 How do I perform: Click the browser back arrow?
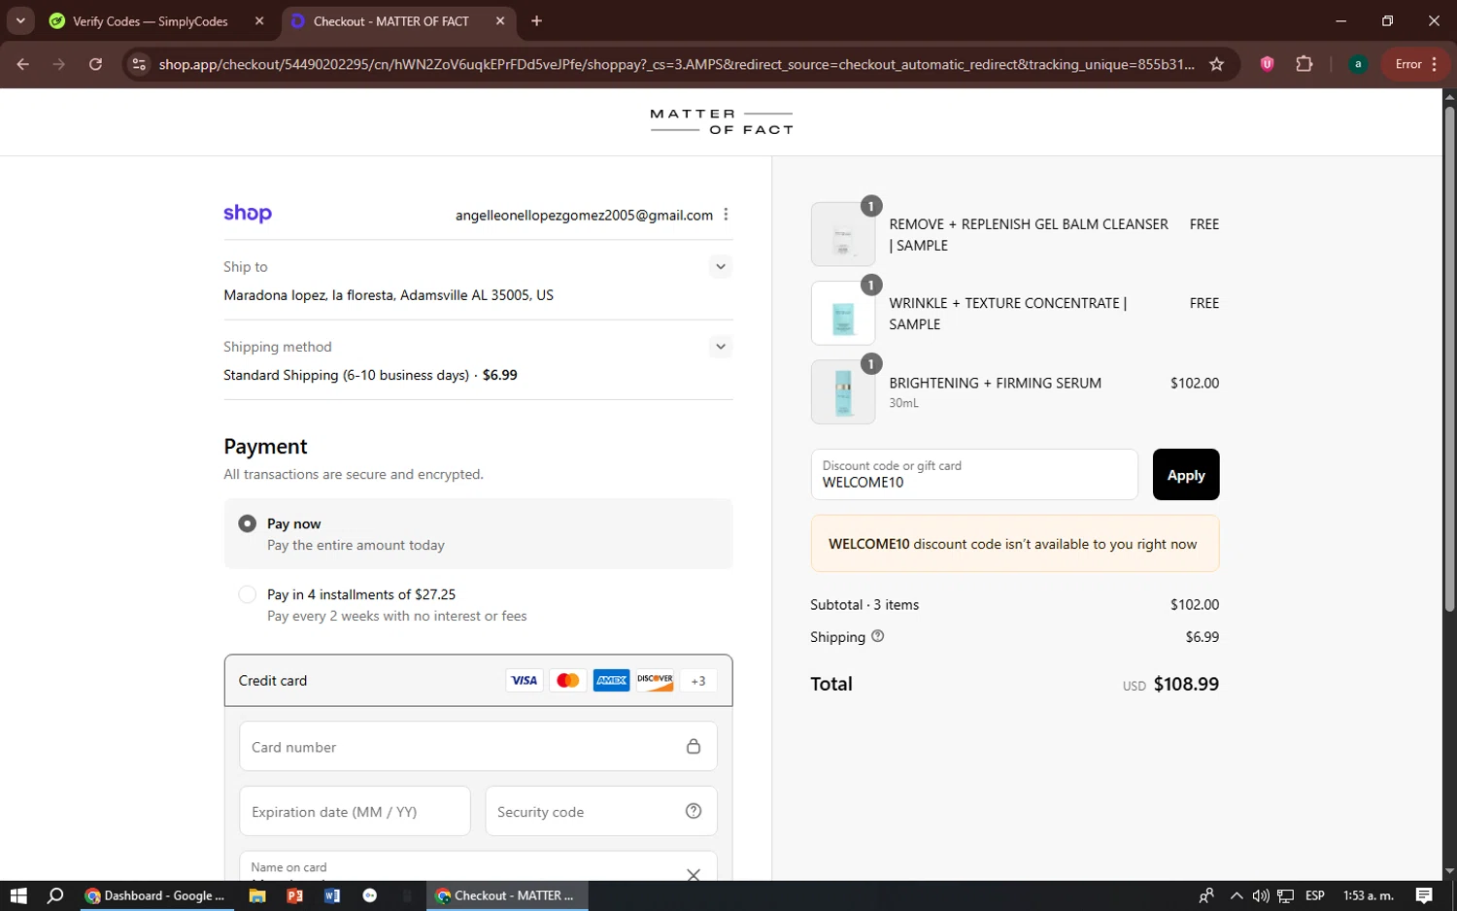coord(23,64)
